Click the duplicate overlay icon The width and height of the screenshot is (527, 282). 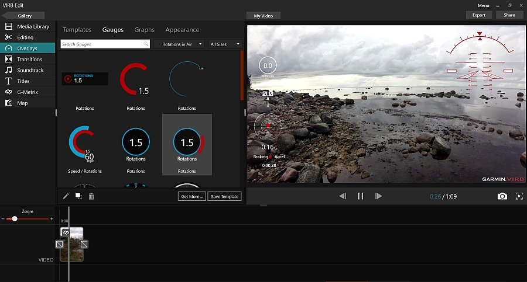tap(78, 196)
